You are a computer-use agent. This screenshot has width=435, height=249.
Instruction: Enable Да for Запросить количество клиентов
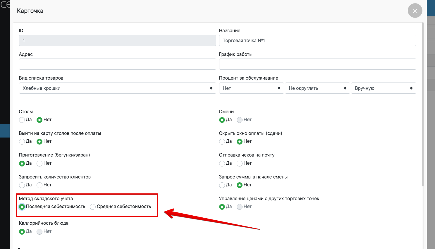point(22,185)
